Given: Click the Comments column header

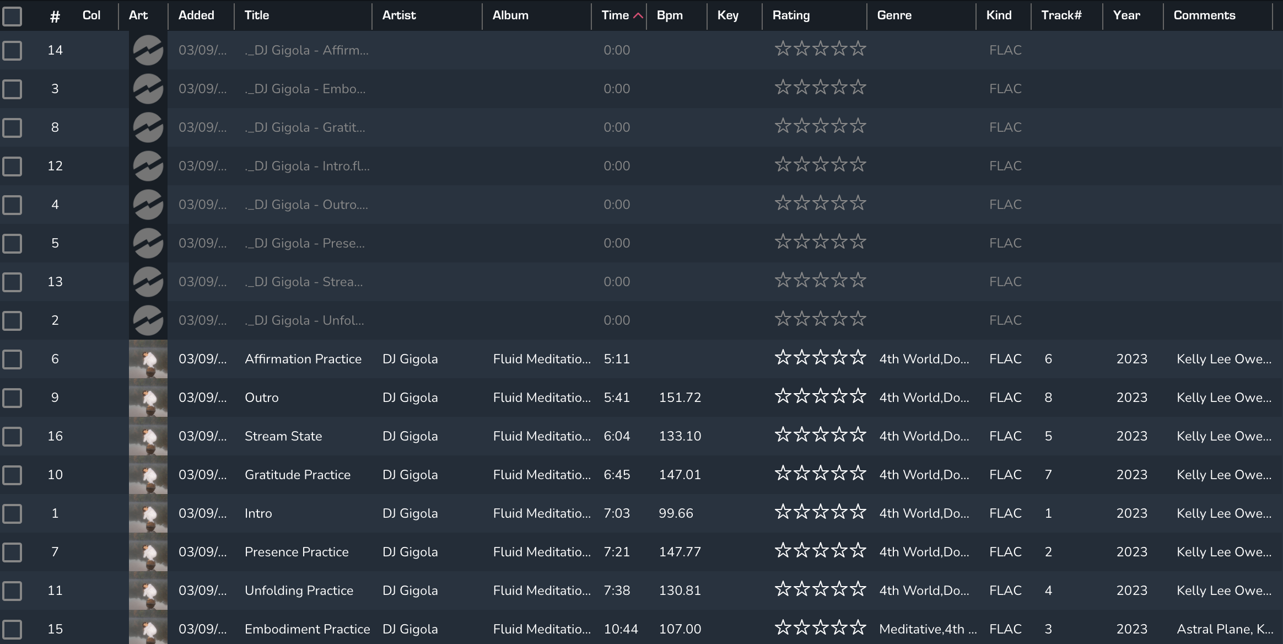Looking at the screenshot, I should (x=1204, y=15).
